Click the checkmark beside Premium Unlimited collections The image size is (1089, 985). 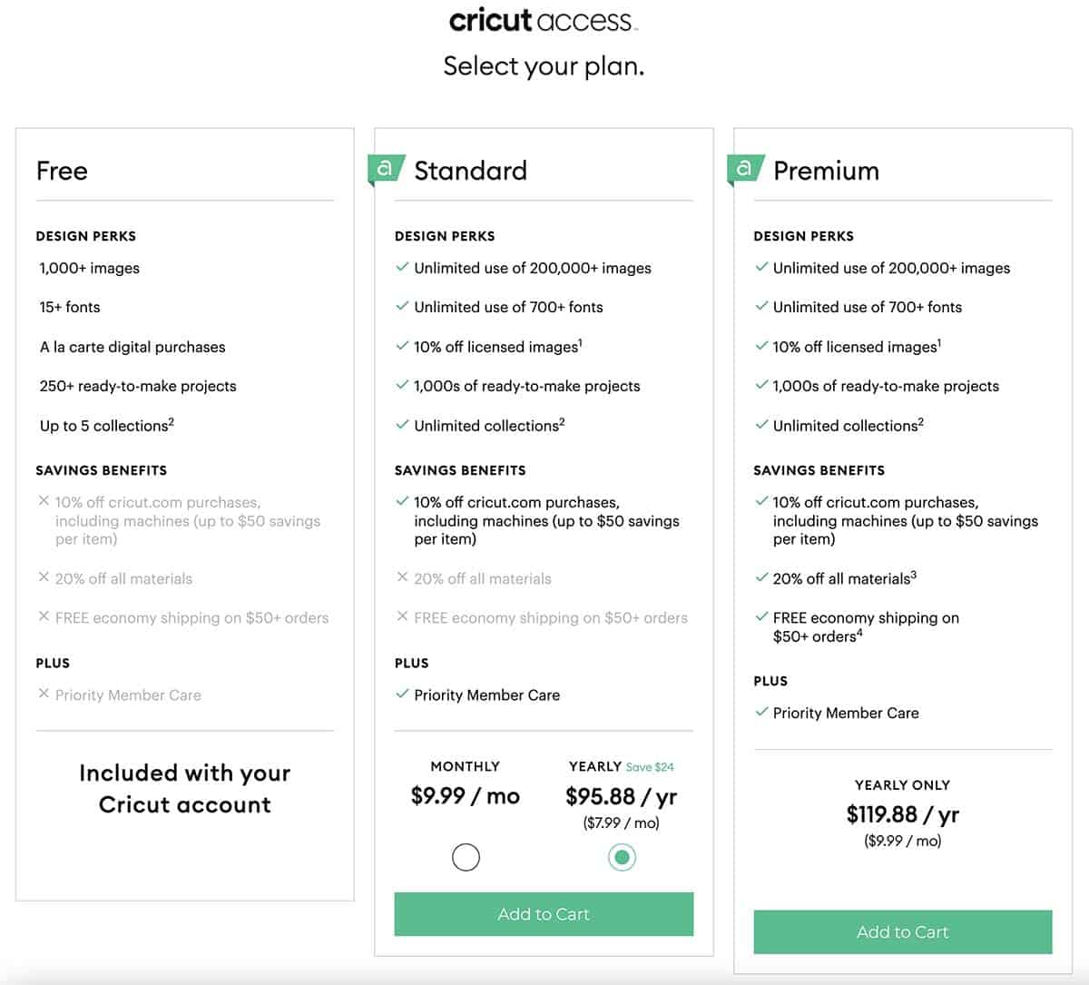[761, 424]
